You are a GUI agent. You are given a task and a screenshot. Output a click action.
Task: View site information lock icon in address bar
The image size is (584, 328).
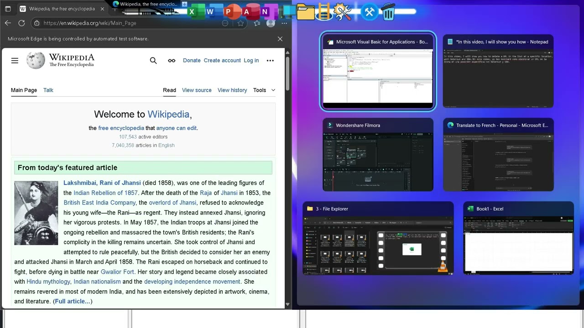point(37,23)
